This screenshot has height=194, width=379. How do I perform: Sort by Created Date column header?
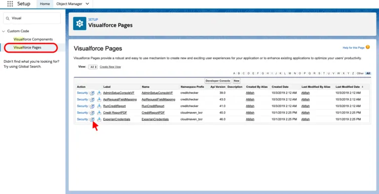point(280,86)
